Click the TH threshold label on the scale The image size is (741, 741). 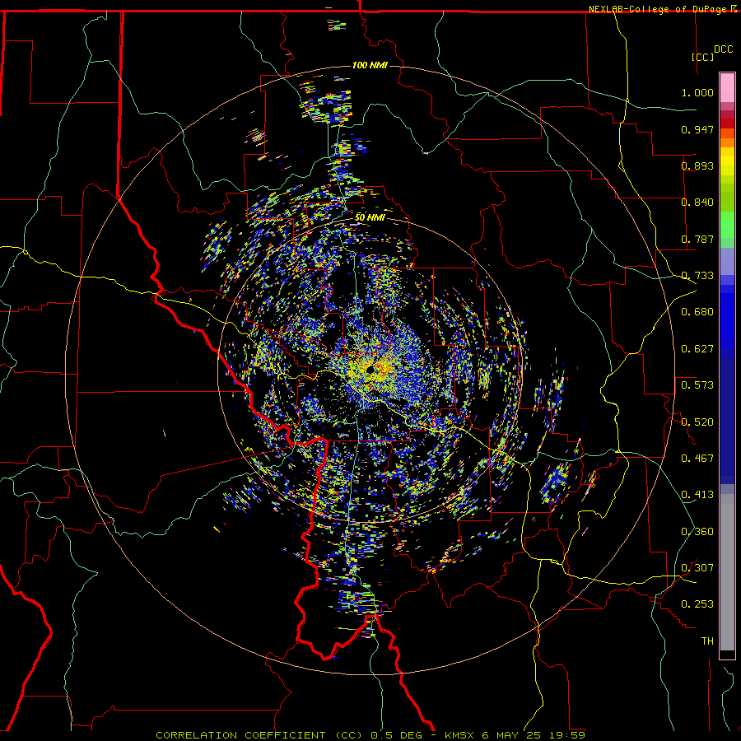point(707,641)
